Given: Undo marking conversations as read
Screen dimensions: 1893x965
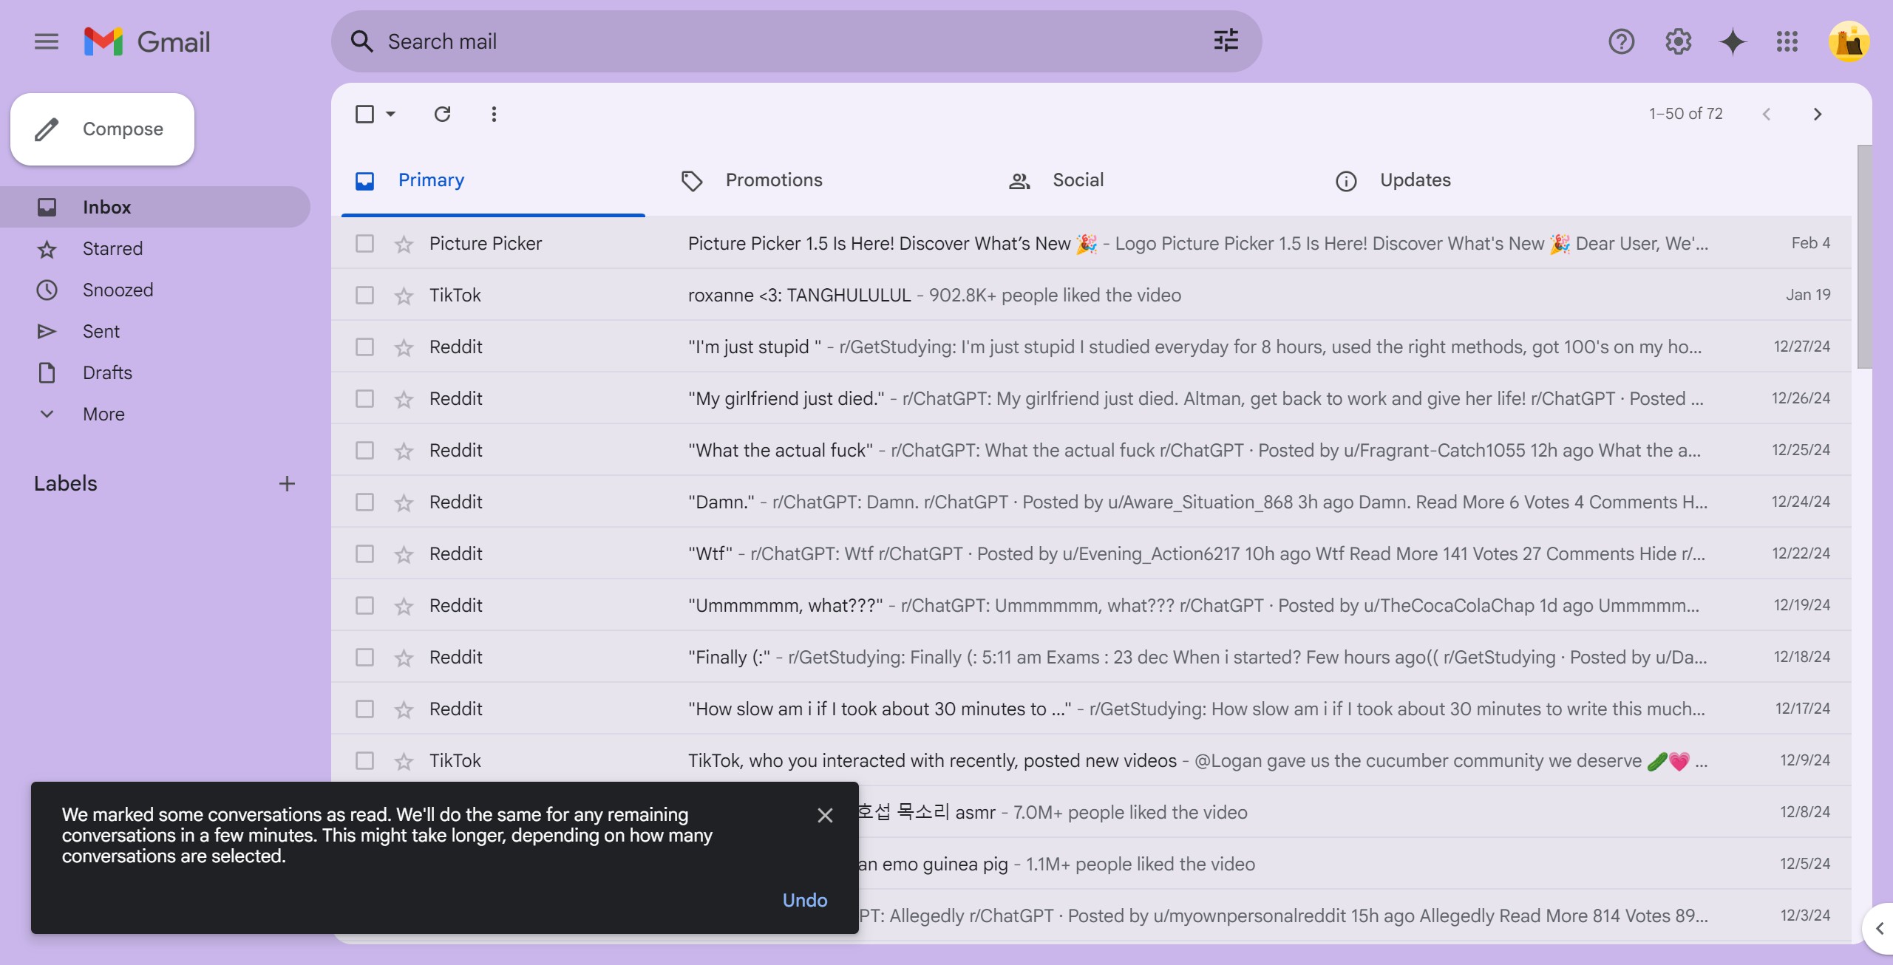Looking at the screenshot, I should [x=805, y=900].
